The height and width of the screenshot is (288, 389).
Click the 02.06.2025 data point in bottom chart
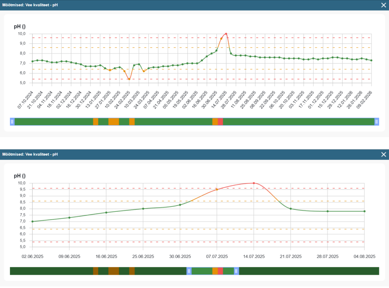(32, 221)
